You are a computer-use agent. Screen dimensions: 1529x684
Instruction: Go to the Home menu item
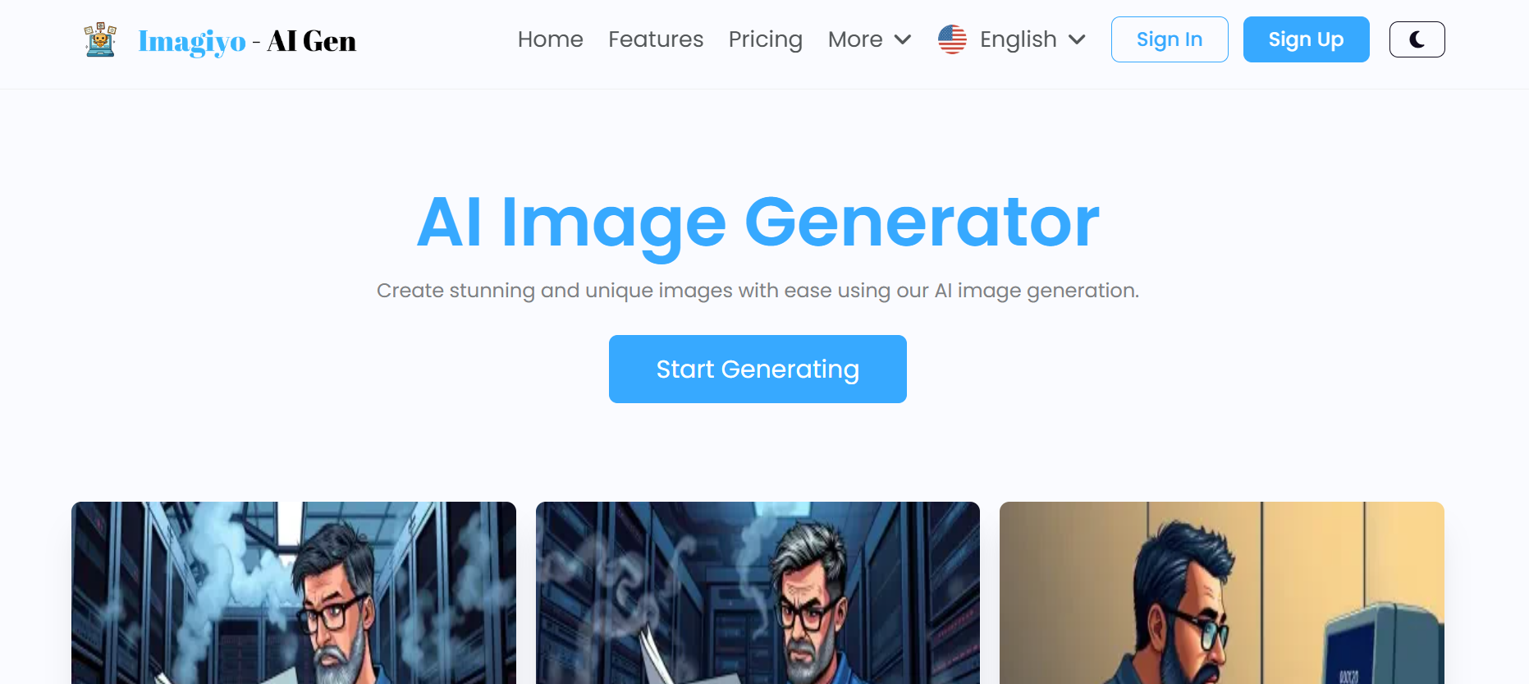[550, 39]
